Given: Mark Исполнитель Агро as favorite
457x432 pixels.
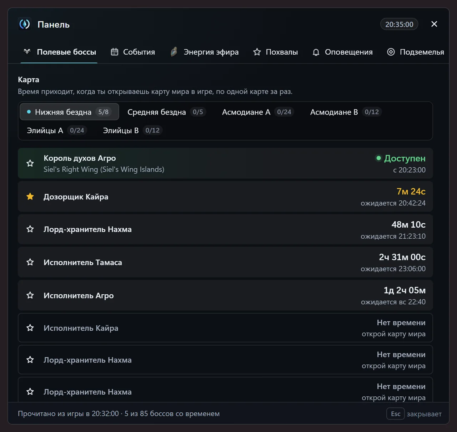Looking at the screenshot, I should 30,295.
